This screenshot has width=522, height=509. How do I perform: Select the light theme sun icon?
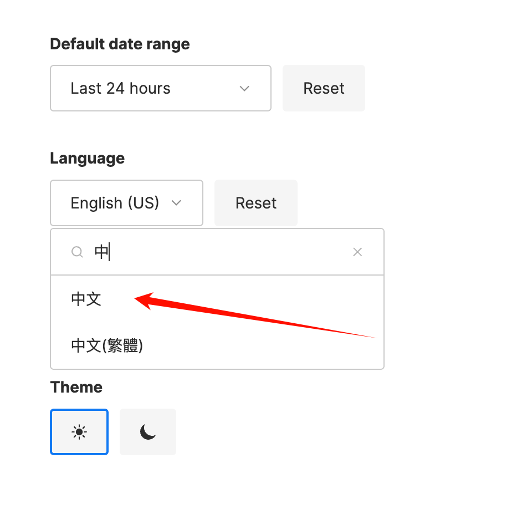(x=79, y=432)
